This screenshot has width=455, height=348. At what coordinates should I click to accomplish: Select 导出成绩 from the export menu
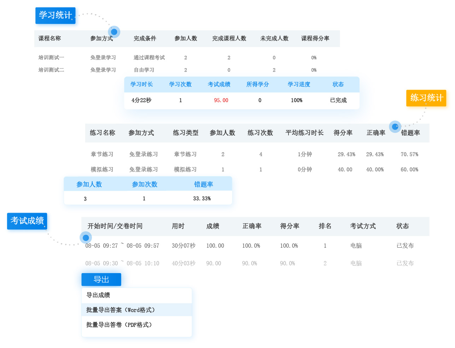98,295
